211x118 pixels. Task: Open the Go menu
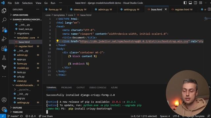point(46,3)
